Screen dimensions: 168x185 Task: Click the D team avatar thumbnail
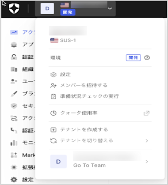[x=58, y=162]
